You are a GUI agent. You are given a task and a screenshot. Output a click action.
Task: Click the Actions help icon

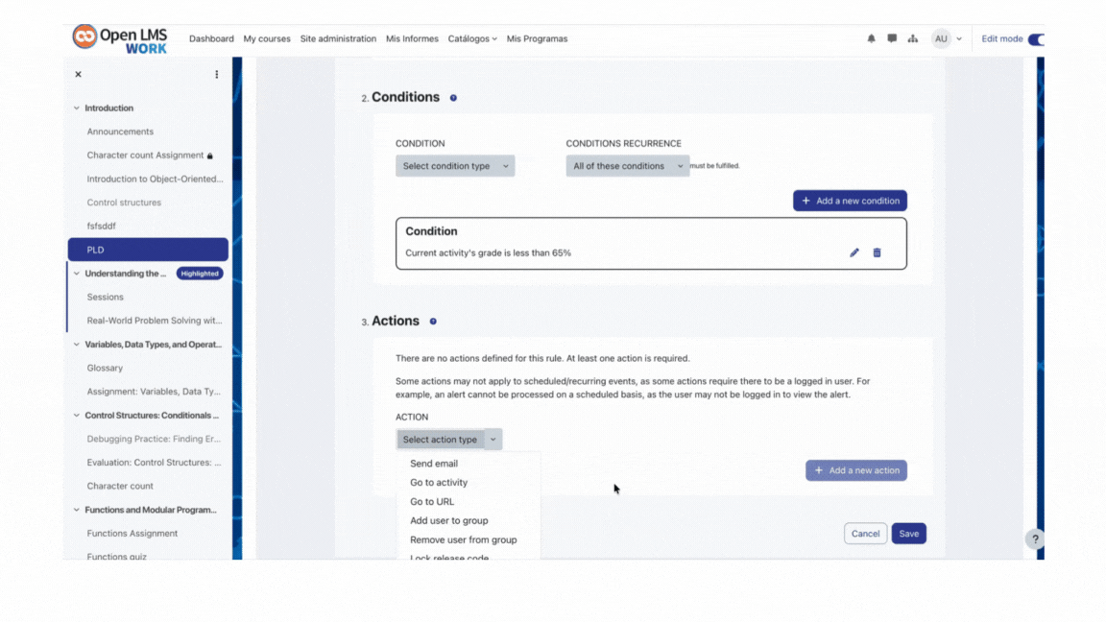pos(433,322)
